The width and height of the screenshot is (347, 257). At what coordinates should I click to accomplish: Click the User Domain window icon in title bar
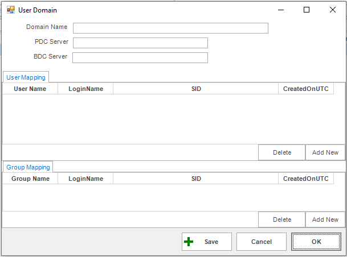pos(11,10)
